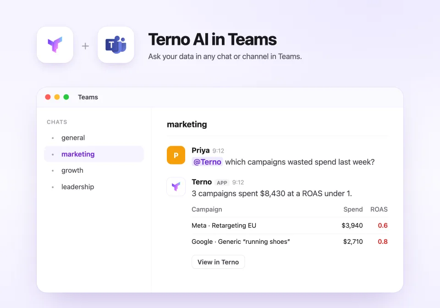The image size is (440, 308).
Task: Click the 'Ask your data' subtitle text
Action: coord(225,57)
